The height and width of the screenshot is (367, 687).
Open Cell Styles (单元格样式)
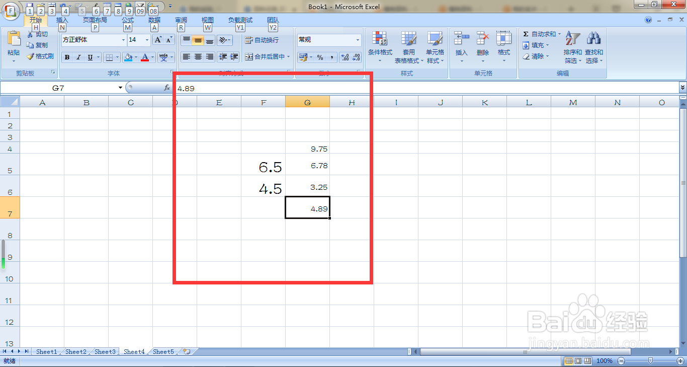435,47
